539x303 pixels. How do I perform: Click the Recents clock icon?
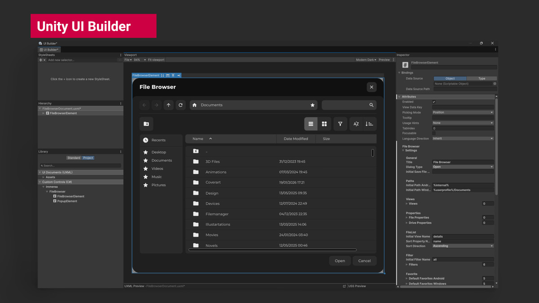coord(146,140)
